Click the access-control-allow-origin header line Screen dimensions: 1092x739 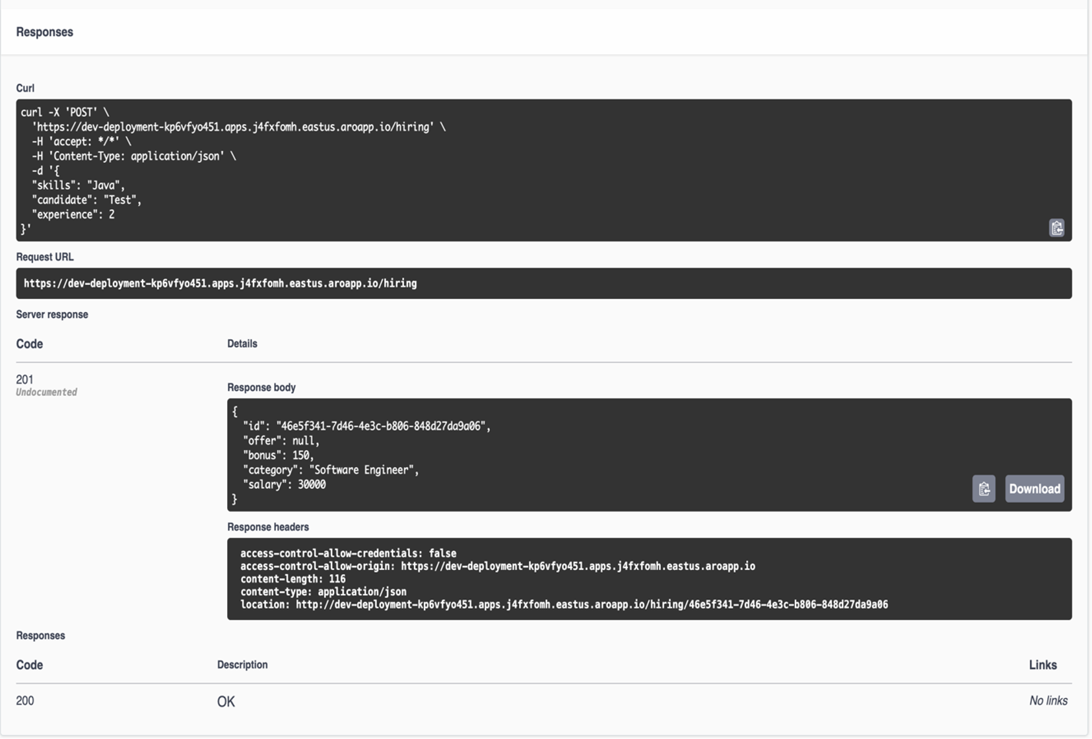tap(498, 566)
